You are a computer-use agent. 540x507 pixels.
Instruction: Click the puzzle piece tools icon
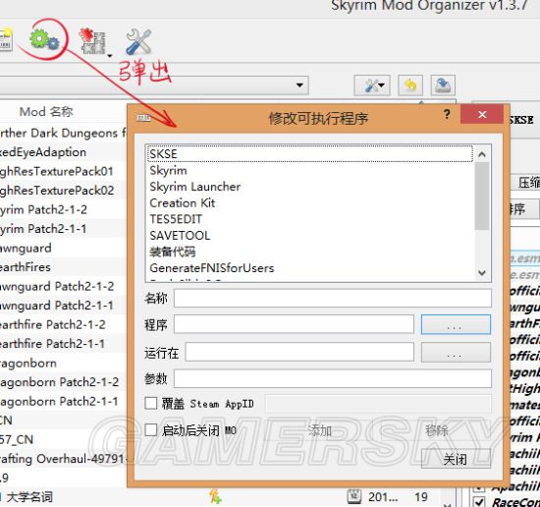point(93,41)
